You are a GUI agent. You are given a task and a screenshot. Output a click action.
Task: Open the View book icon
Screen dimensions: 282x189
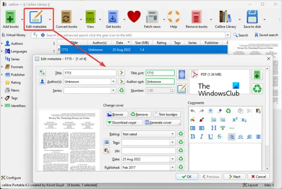click(90, 17)
